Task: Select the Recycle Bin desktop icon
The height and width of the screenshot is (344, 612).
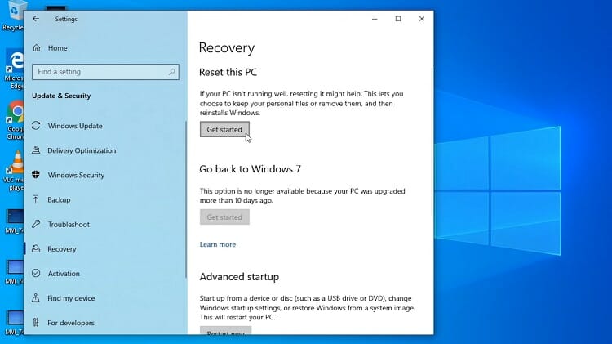Action: 12,16
